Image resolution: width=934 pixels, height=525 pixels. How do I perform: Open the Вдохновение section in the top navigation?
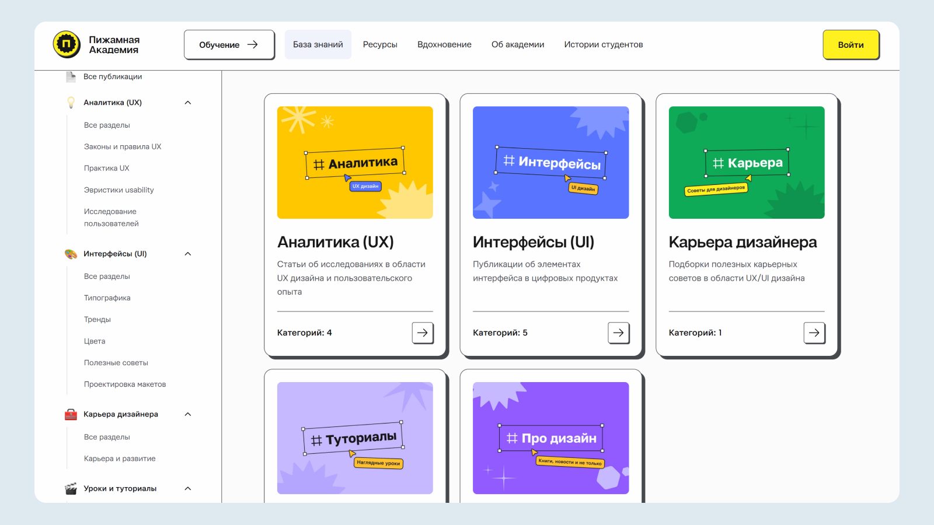pyautogui.click(x=444, y=44)
